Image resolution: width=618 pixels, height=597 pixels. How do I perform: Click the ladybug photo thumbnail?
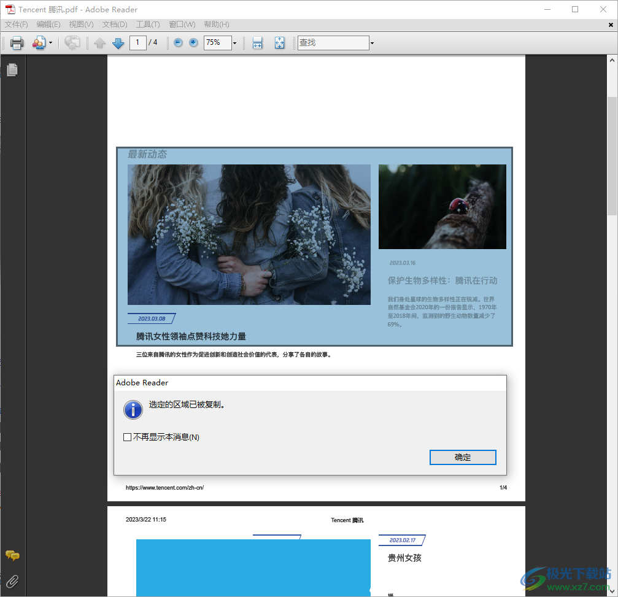[442, 207]
